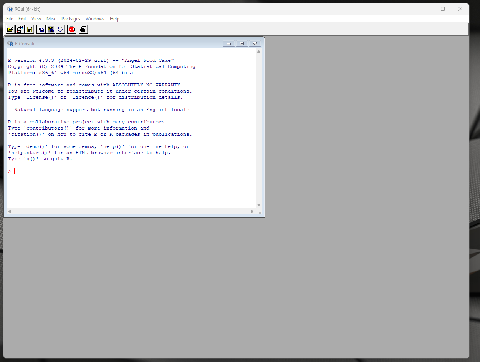Viewport: 480px width, 362px height.
Task: Open the Help menu
Action: 114,18
